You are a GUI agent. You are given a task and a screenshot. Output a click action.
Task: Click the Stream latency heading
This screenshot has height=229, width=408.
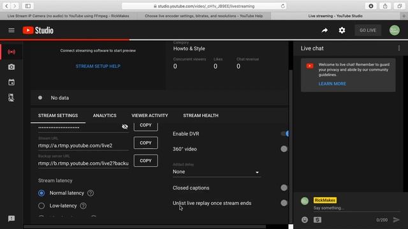tap(55, 181)
